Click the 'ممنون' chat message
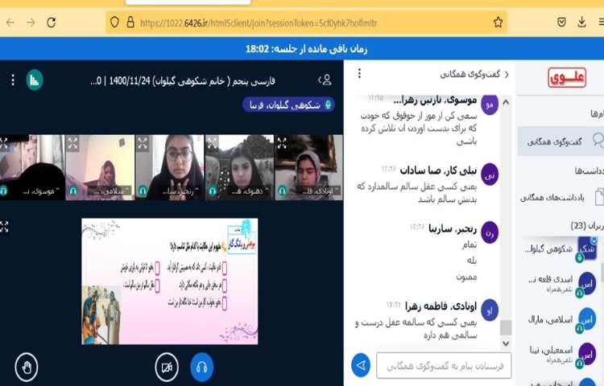604x386 pixels. click(466, 277)
